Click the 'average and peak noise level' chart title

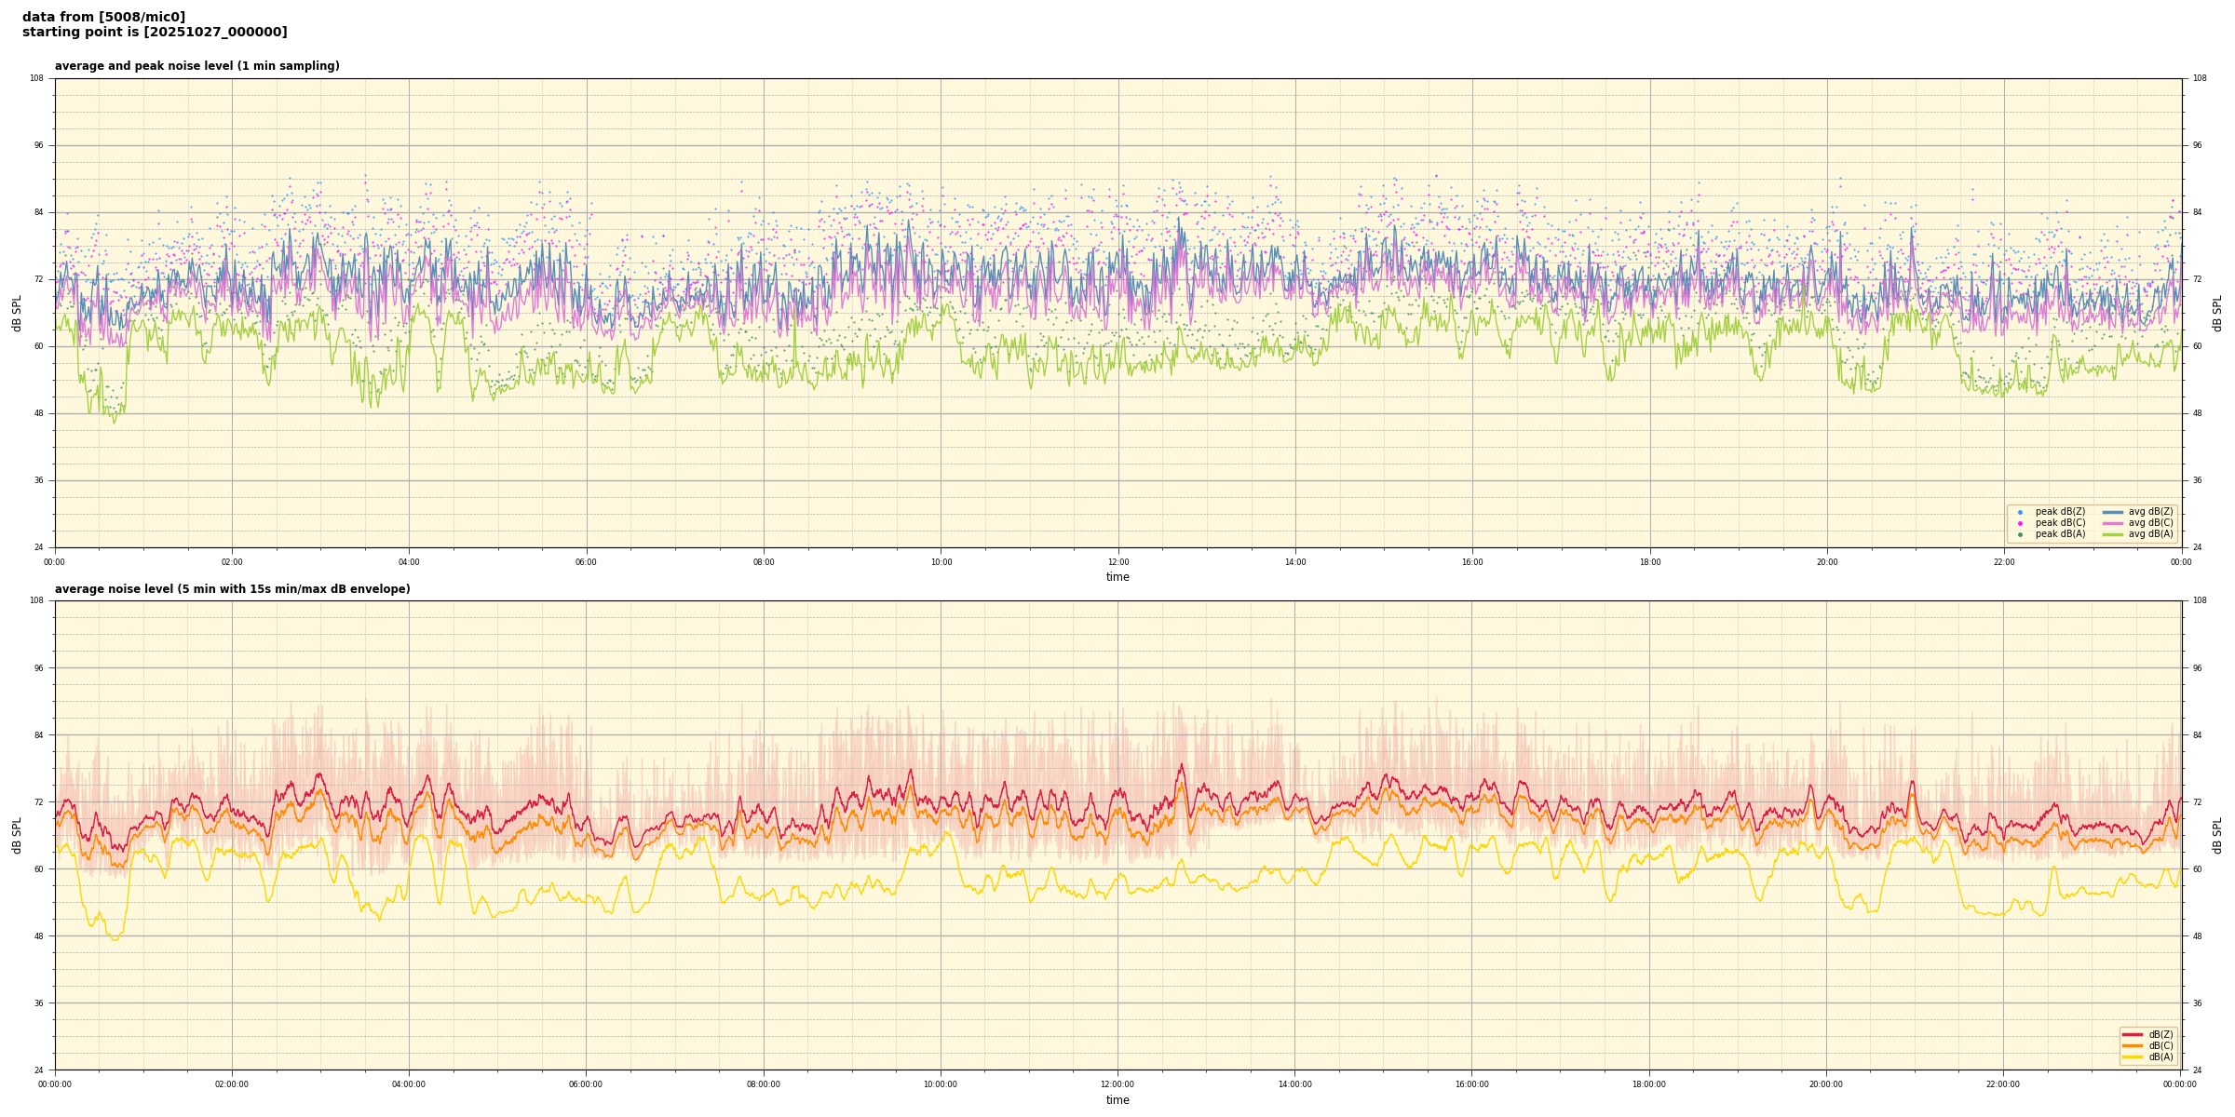tap(196, 66)
